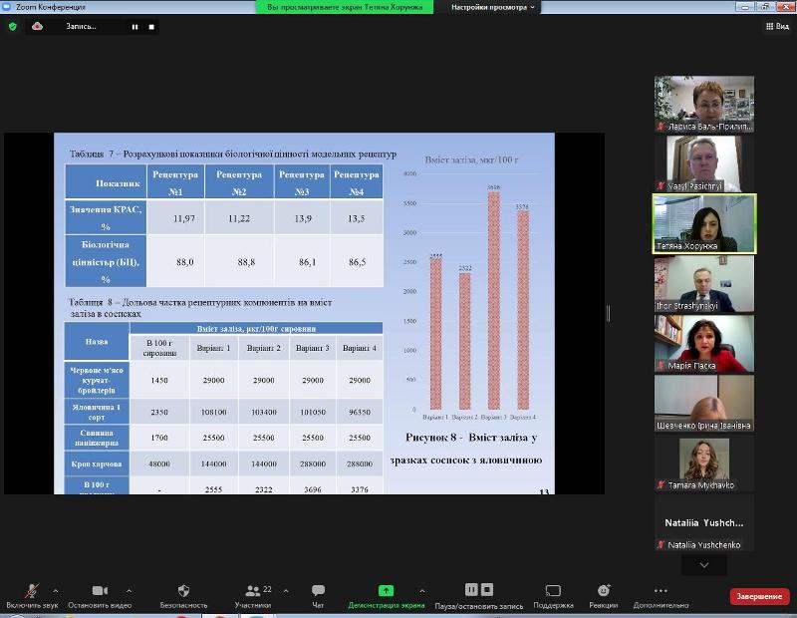Open Настройки просмотра dropdown
797x618 pixels.
(x=492, y=7)
